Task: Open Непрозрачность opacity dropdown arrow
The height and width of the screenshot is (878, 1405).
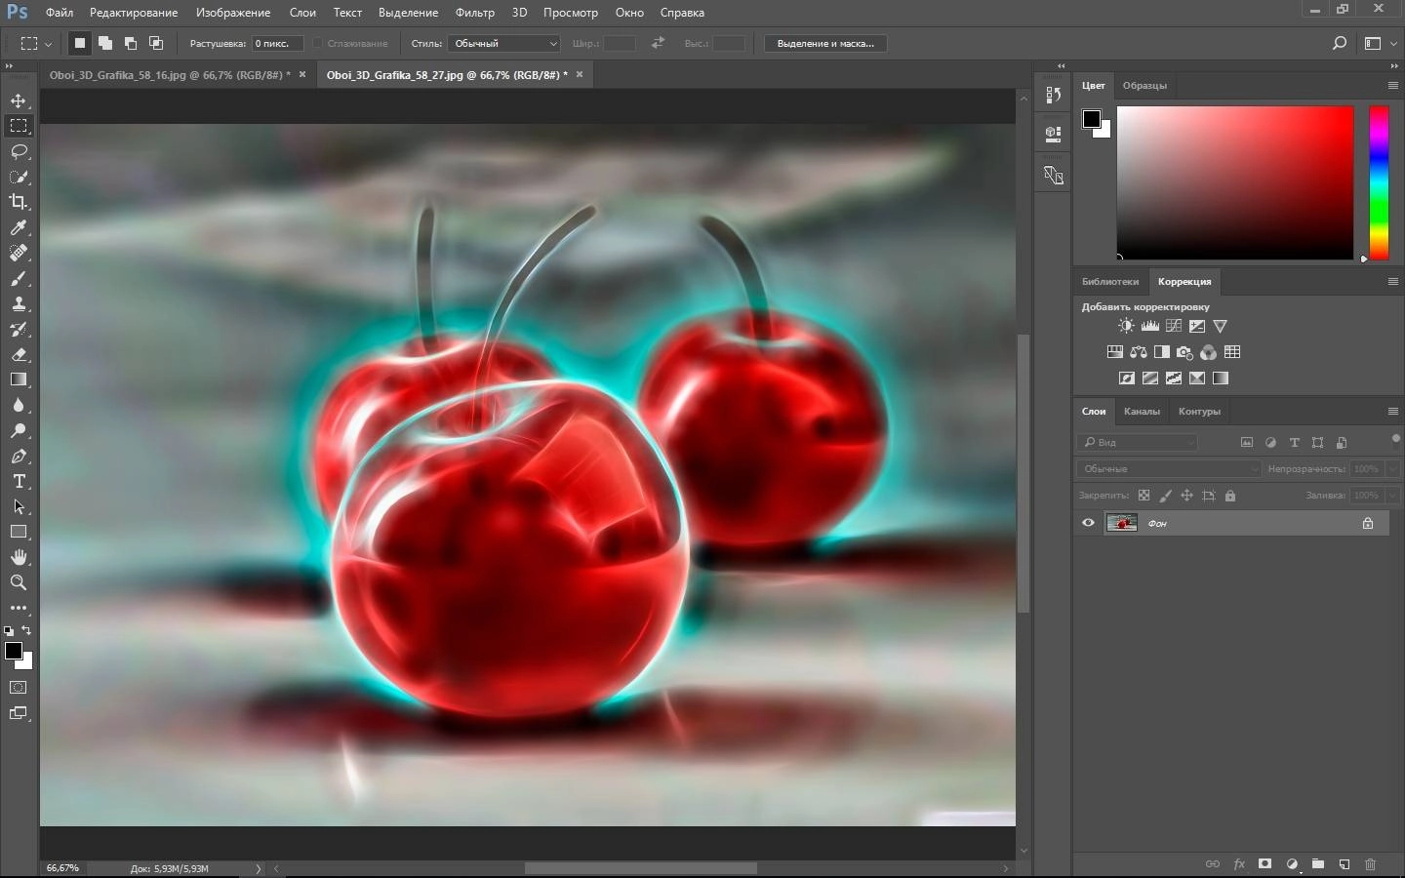Action: [x=1392, y=469]
